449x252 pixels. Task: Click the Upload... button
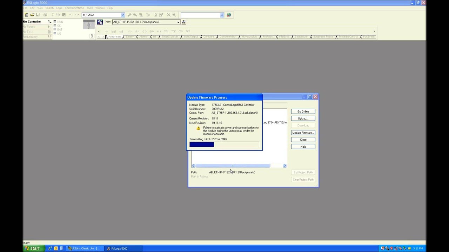[x=303, y=119]
